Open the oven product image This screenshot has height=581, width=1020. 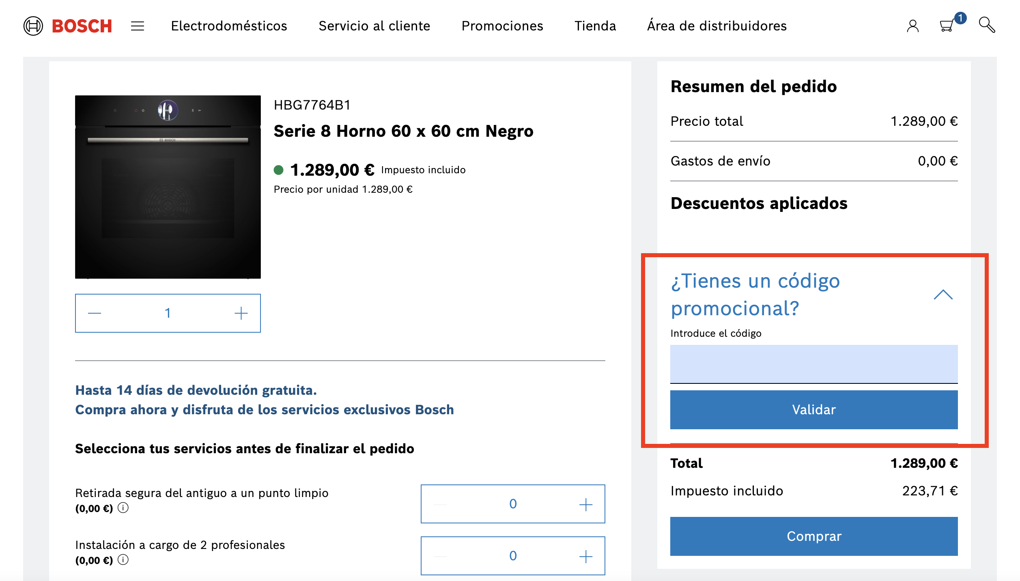click(x=168, y=187)
